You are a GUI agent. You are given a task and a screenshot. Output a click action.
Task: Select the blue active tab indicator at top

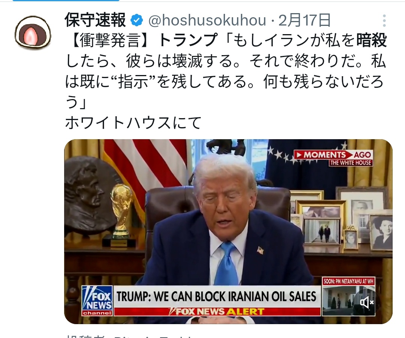coord(66,0)
